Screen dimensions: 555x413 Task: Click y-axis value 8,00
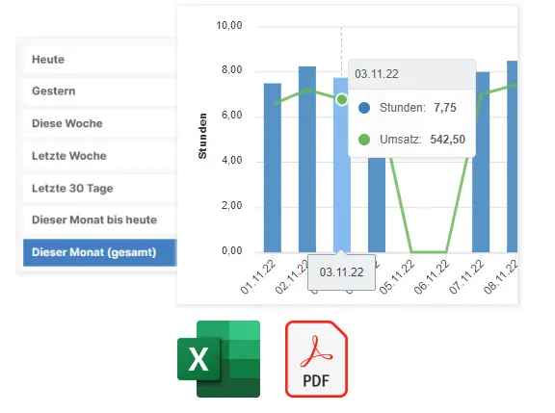point(232,70)
